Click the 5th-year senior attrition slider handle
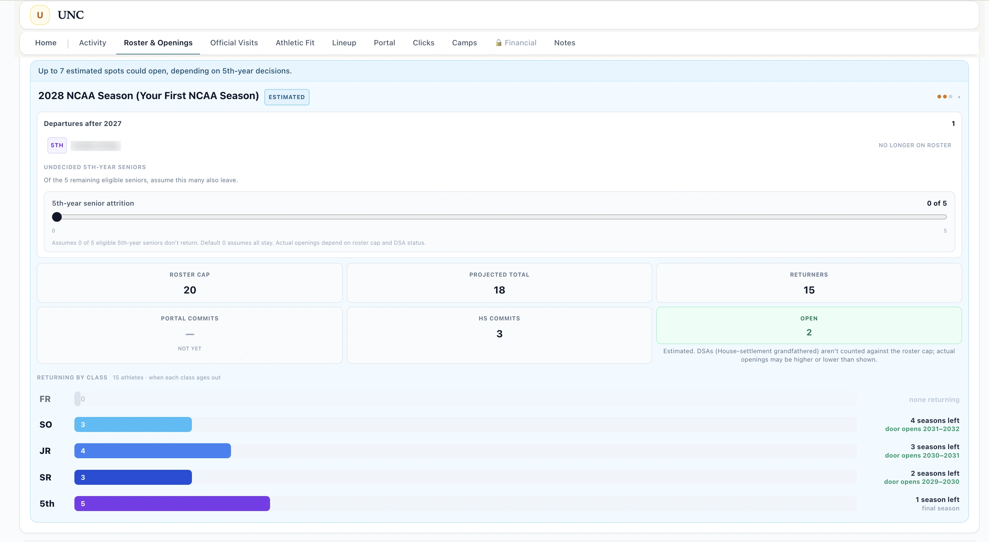 57,217
